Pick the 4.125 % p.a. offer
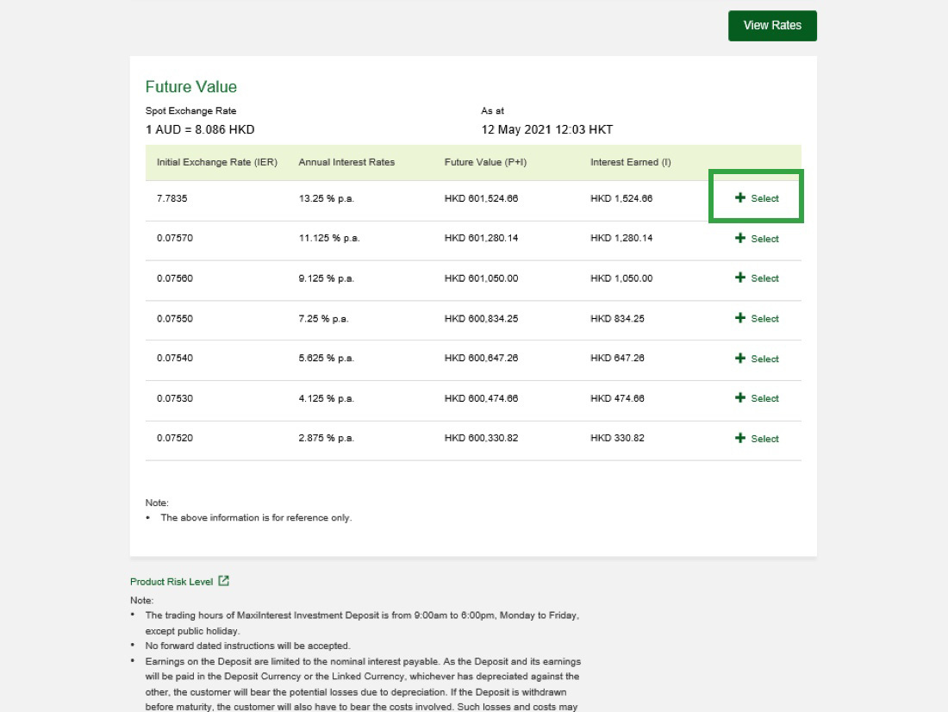Image resolution: width=948 pixels, height=712 pixels. point(757,398)
